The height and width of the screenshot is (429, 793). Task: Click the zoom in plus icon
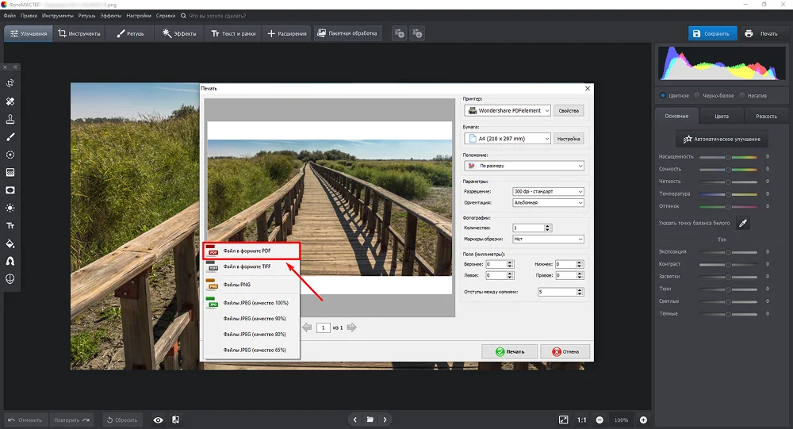pyautogui.click(x=643, y=419)
